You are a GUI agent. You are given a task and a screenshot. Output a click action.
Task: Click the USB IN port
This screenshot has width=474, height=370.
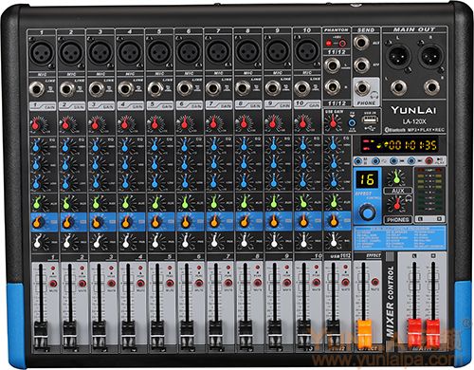(370, 120)
